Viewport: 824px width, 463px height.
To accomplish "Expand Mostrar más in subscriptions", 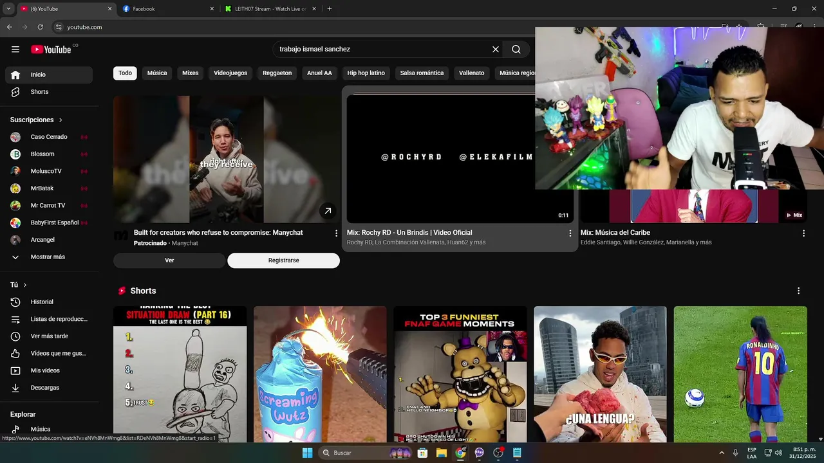I will point(49,257).
